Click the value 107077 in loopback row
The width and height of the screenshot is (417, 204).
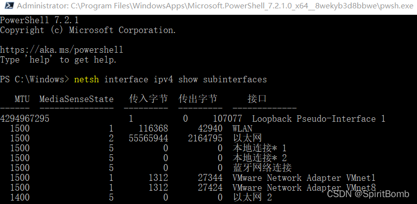pyautogui.click(x=228, y=119)
